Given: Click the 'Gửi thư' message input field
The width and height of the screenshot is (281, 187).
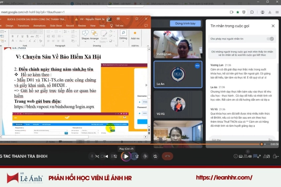Looking at the screenshot, I should pos(237,140).
